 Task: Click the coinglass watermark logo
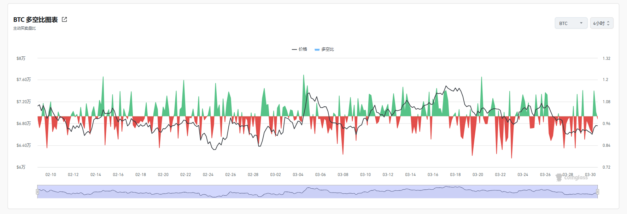(572, 177)
